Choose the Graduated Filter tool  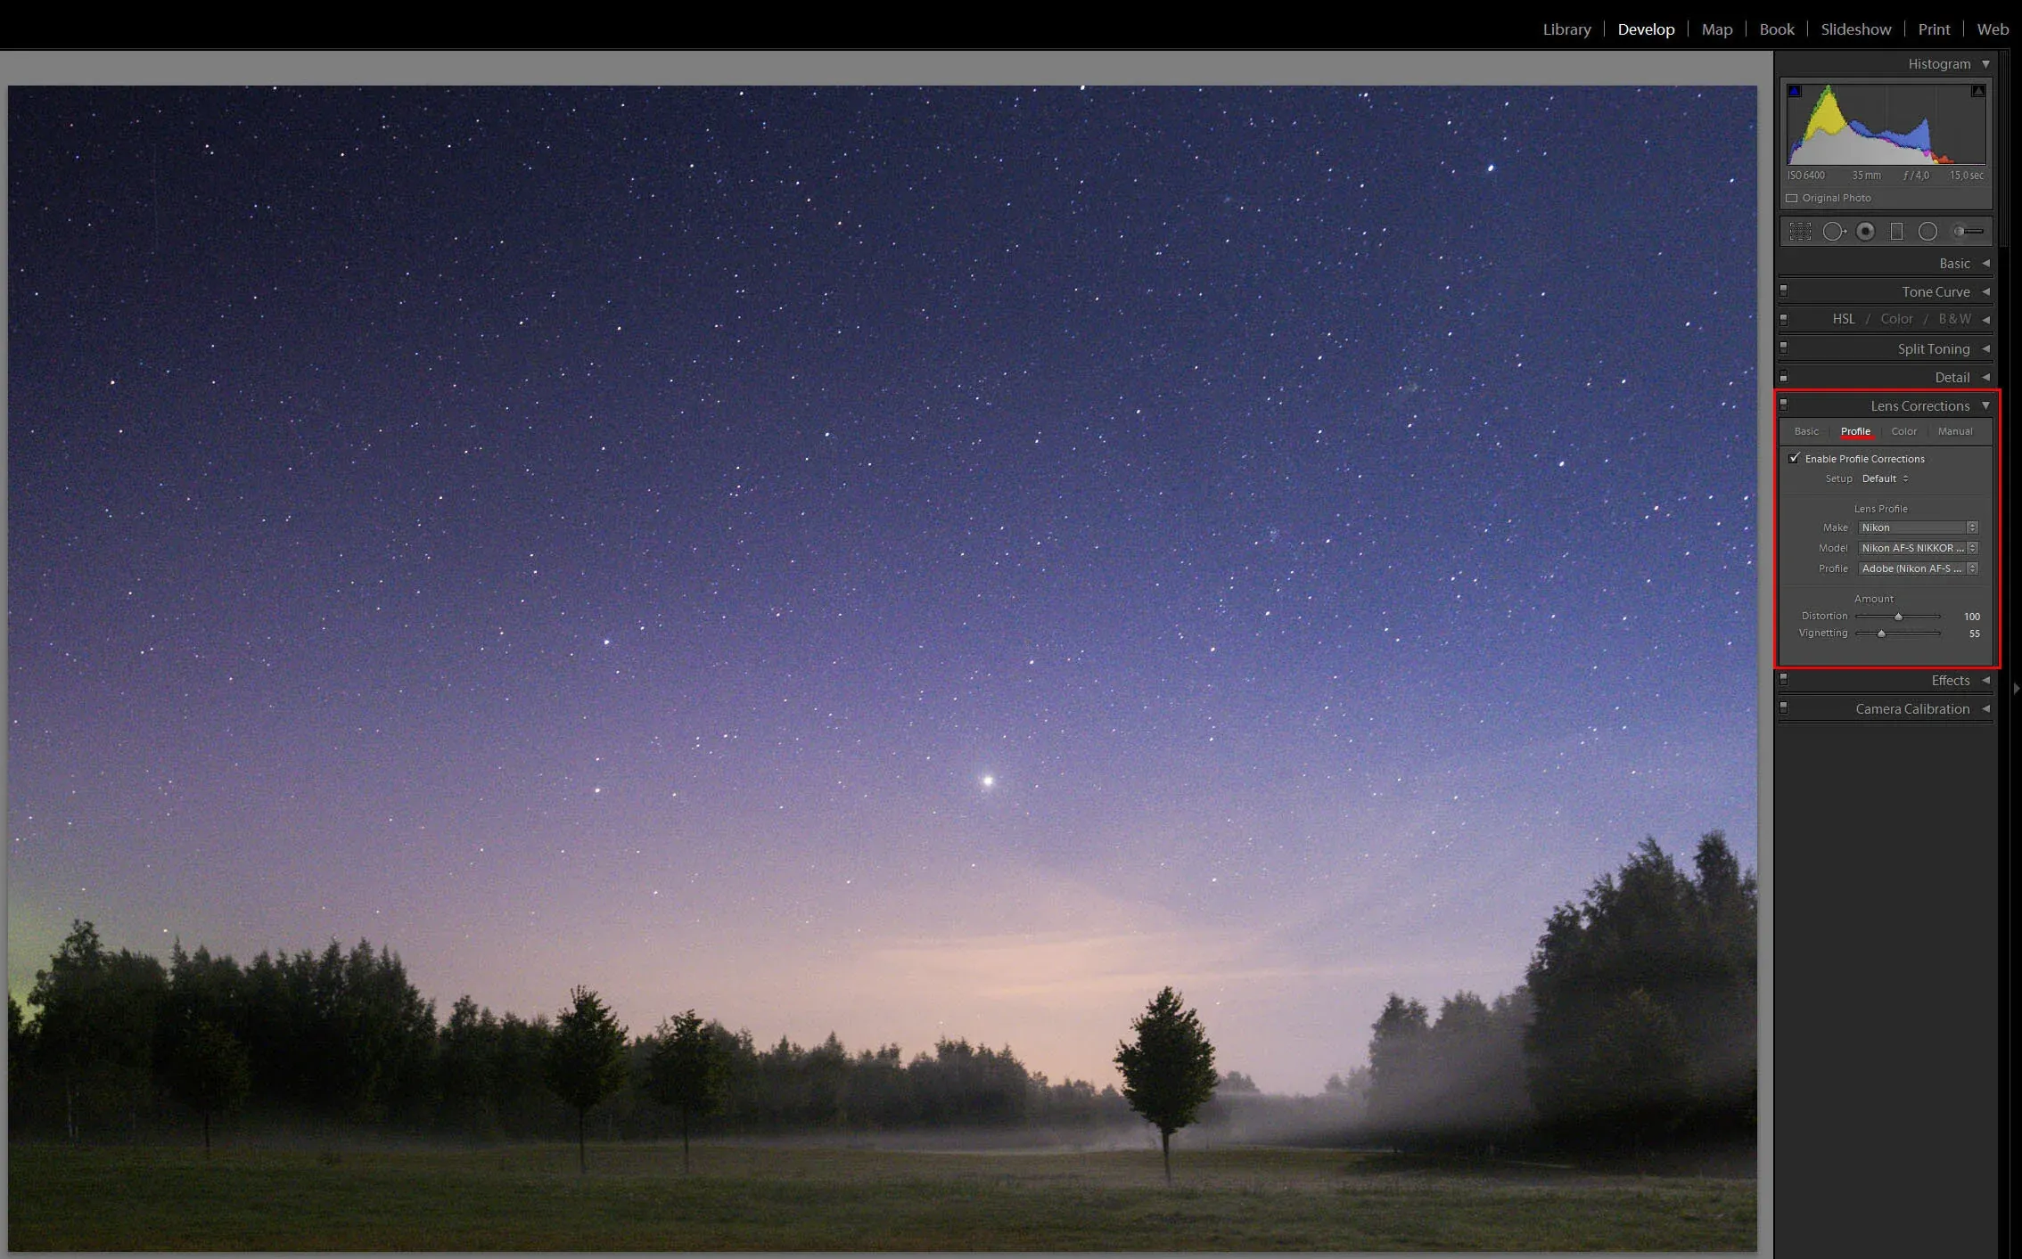[x=1896, y=232]
